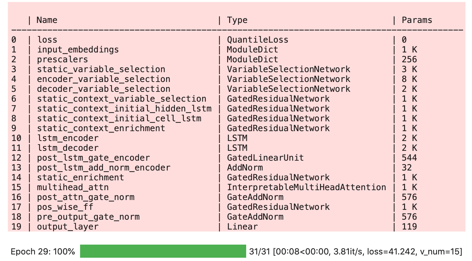
Task: Click the 'Epoch 29: 100%' label
Action: 43,252
